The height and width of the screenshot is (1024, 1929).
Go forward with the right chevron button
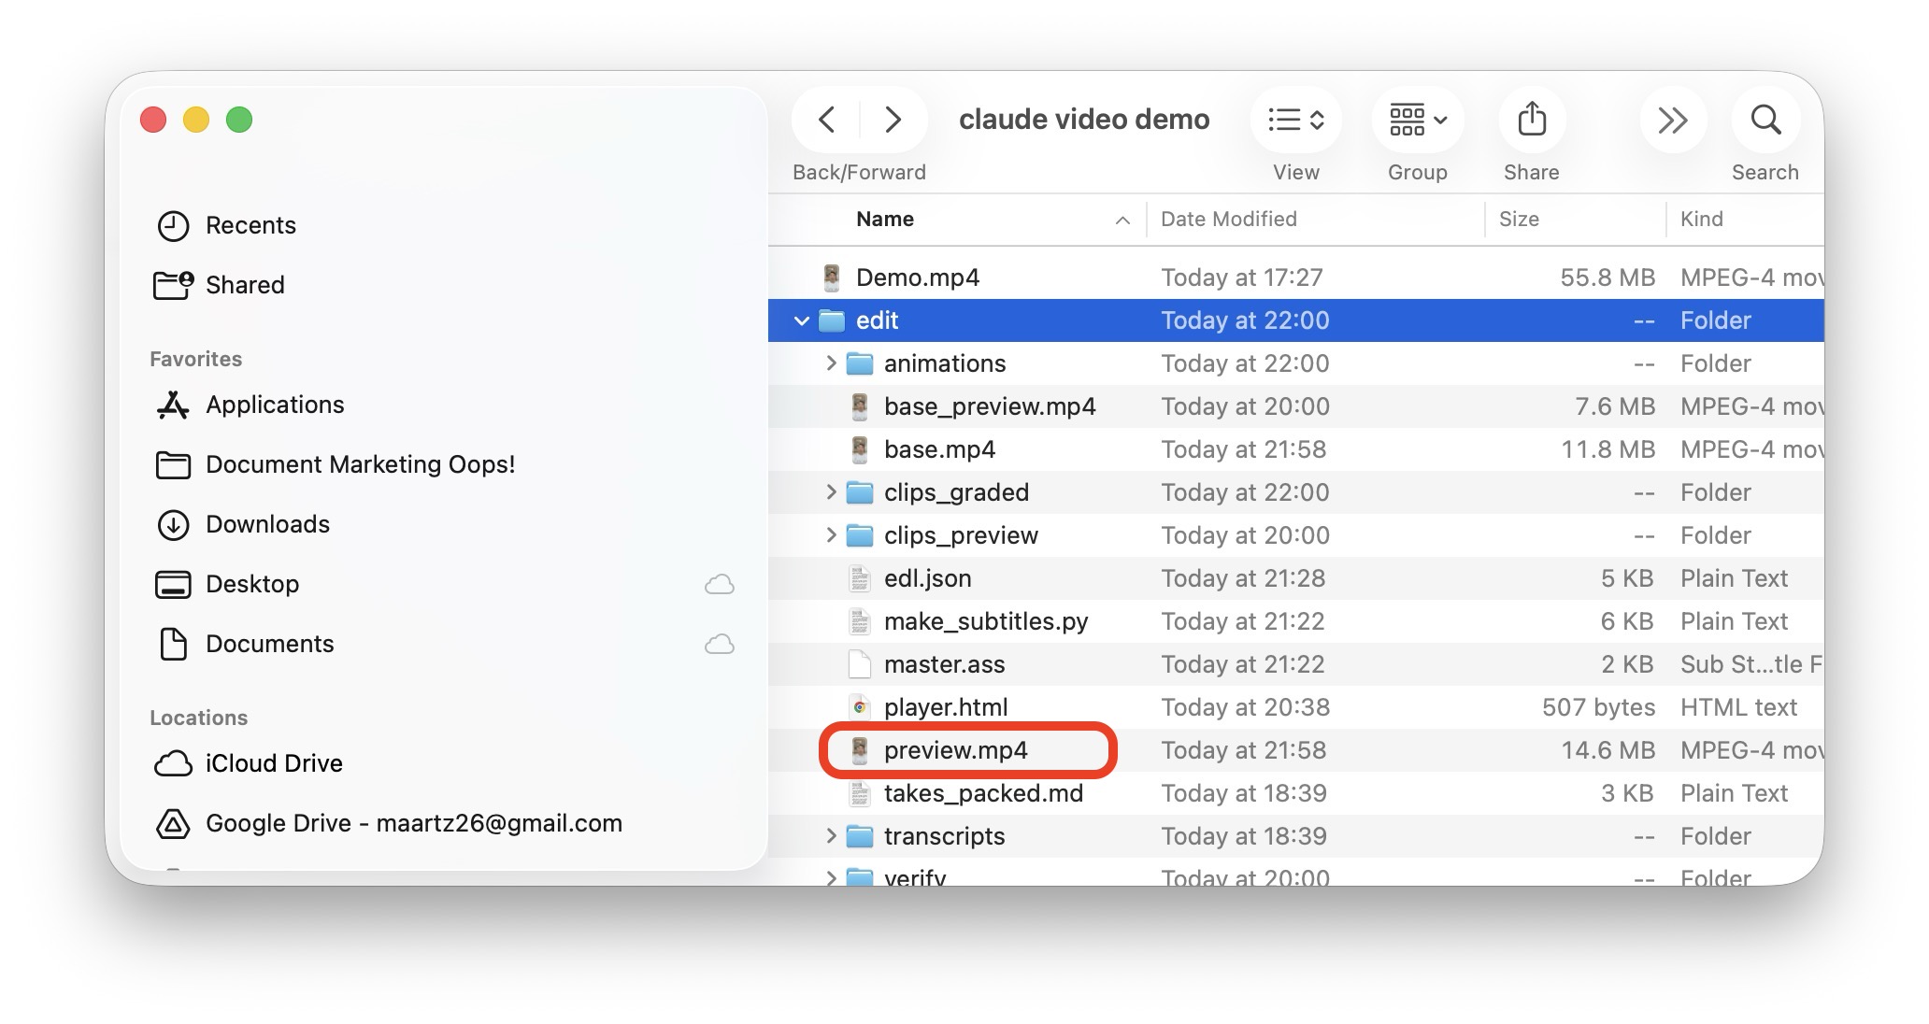click(x=893, y=120)
